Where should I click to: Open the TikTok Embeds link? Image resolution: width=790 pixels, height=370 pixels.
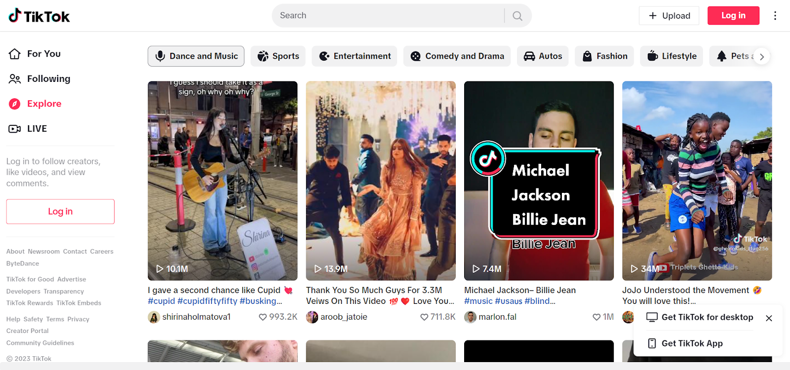click(x=79, y=303)
